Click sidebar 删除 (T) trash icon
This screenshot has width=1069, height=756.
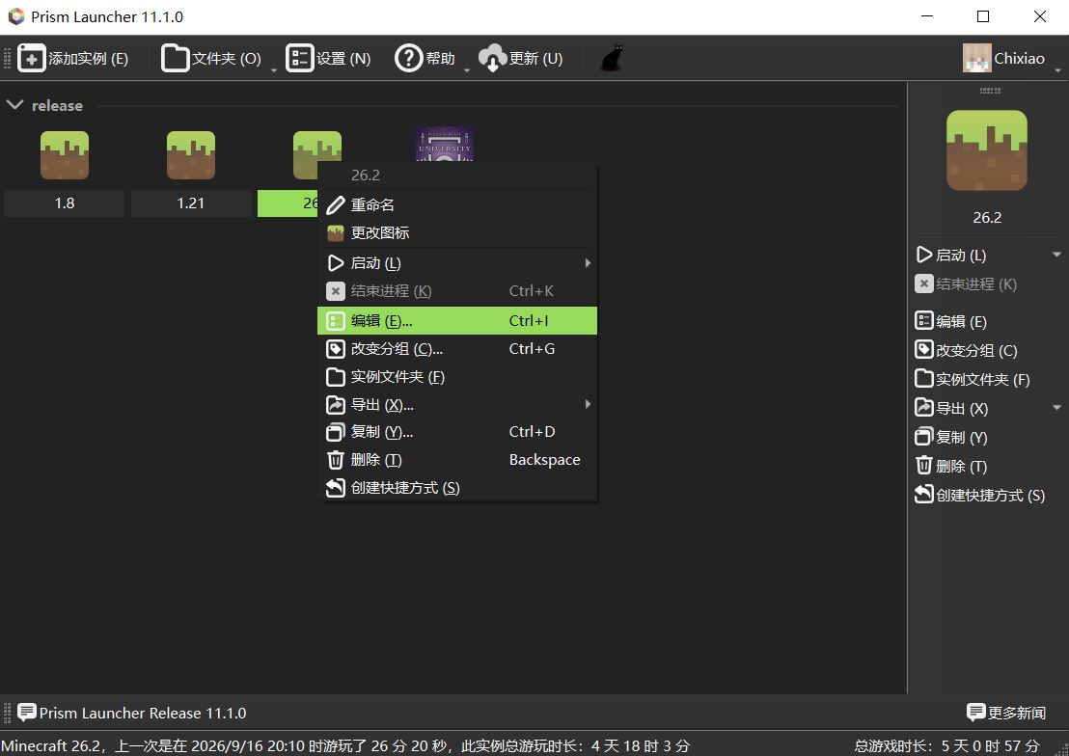pos(923,466)
